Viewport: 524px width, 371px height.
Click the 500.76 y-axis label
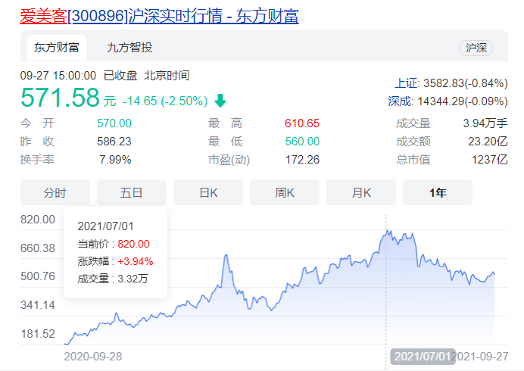38,276
